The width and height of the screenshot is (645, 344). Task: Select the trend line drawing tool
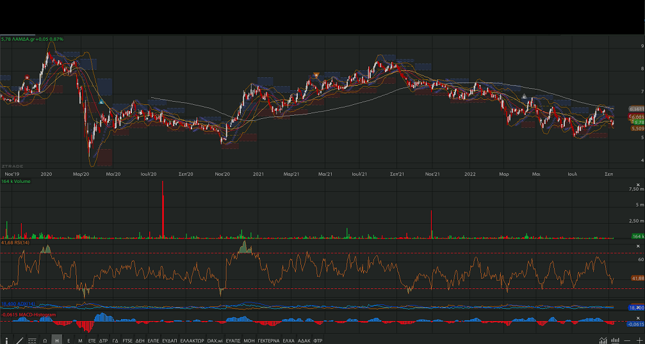19,340
